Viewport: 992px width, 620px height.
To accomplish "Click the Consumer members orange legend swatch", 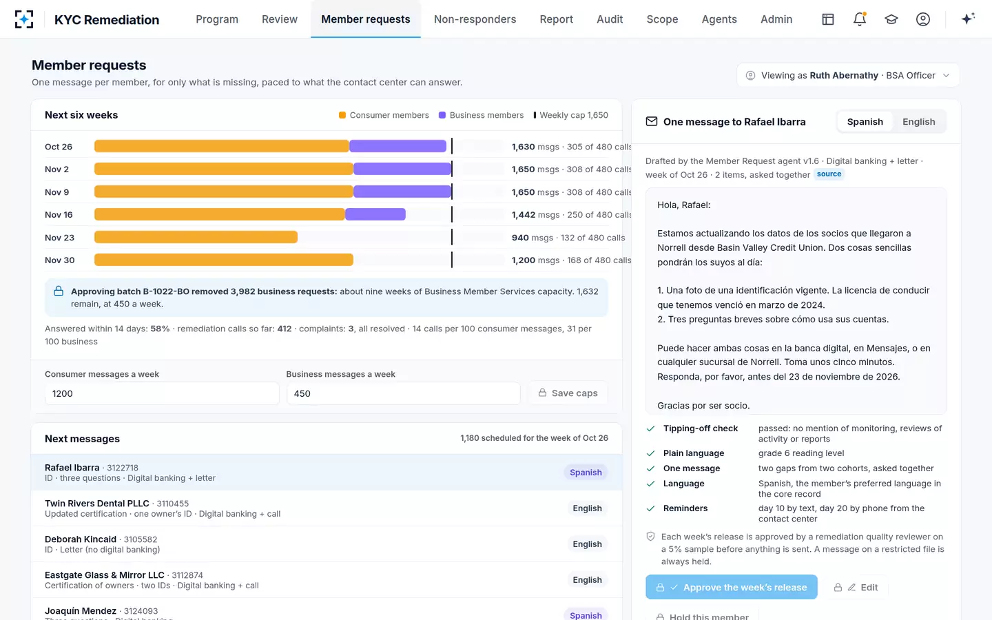I will click(x=342, y=115).
